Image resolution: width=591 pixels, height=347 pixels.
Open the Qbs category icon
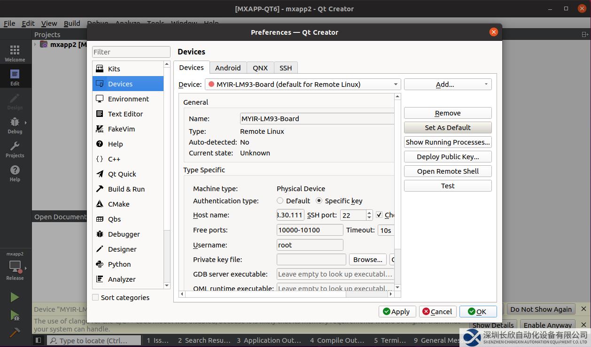(x=100, y=219)
